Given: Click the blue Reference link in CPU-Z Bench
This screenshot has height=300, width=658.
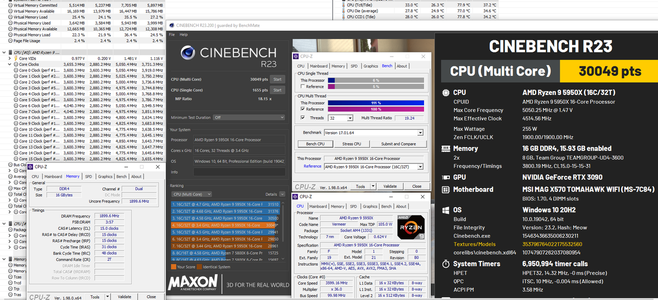Looking at the screenshot, I should [313, 166].
